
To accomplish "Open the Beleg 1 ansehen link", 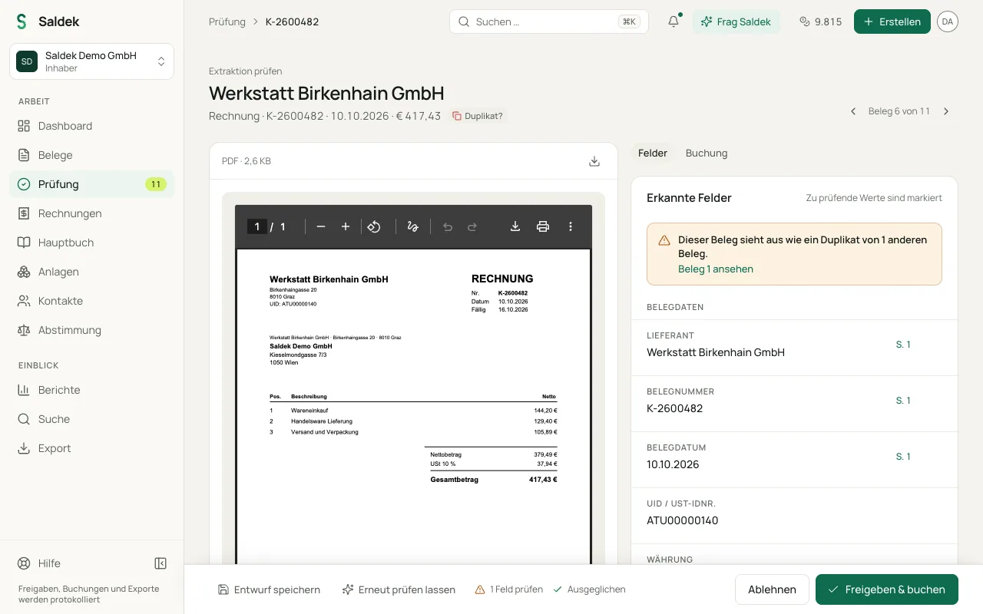I will click(716, 269).
